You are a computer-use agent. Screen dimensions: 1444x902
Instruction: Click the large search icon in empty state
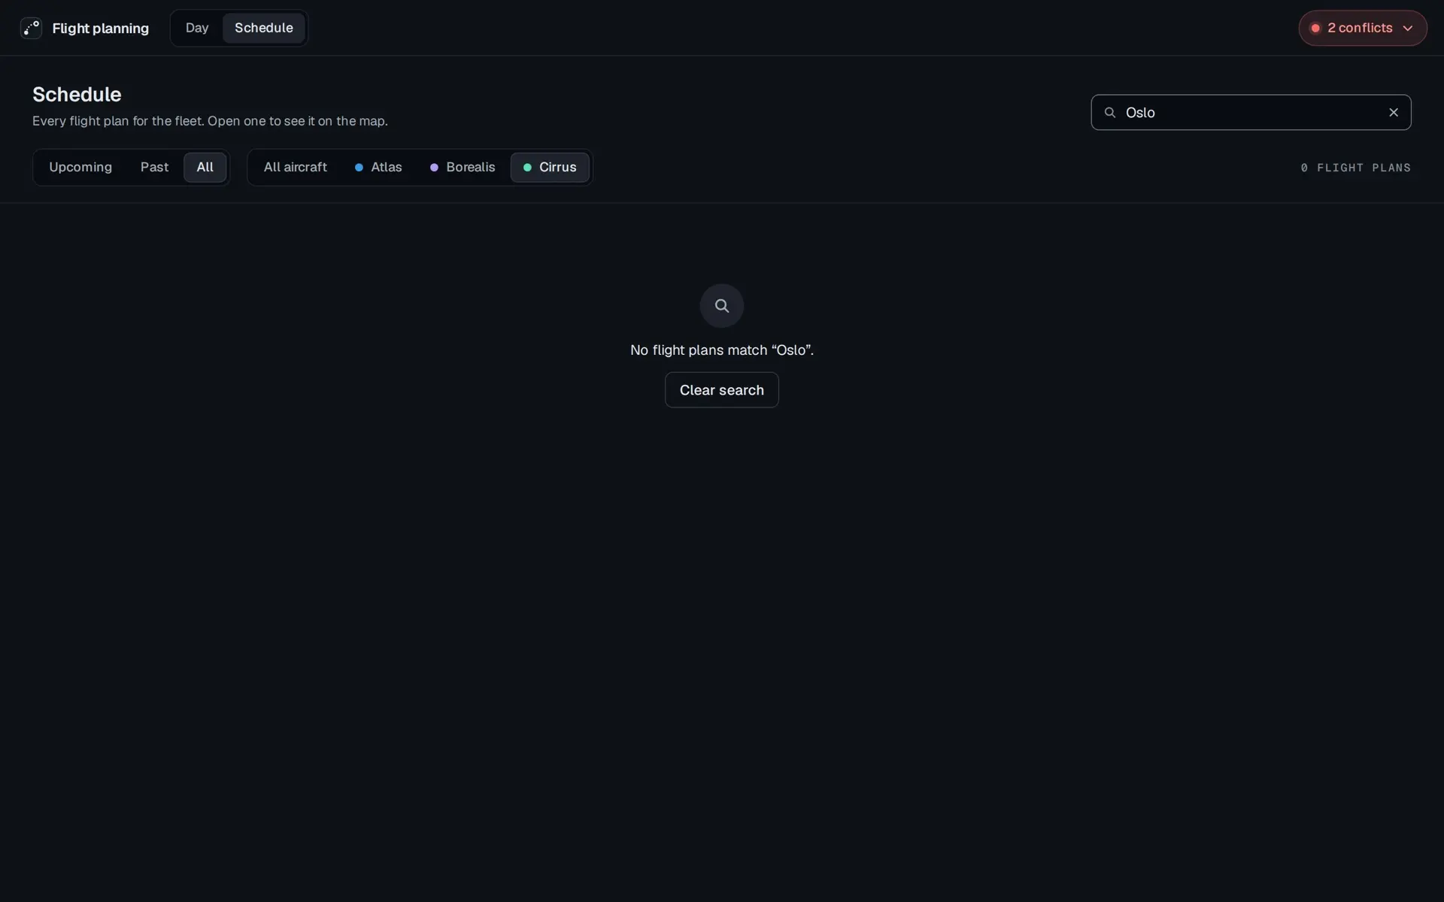tap(721, 305)
